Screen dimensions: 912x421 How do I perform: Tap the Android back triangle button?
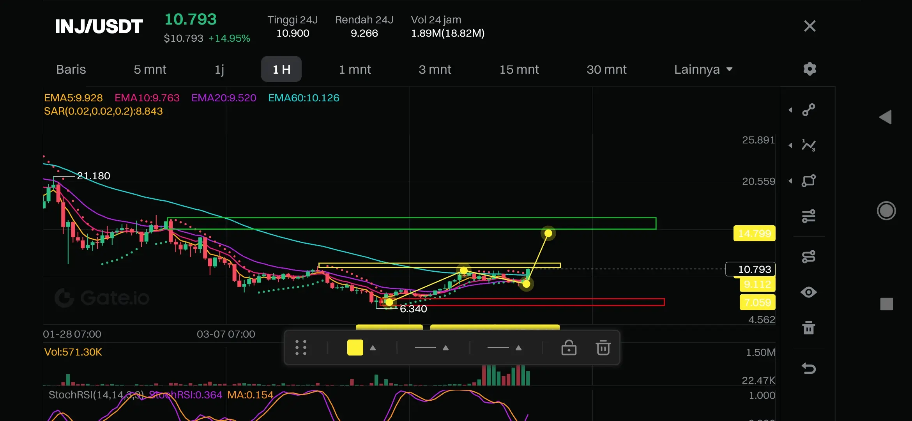click(x=885, y=117)
